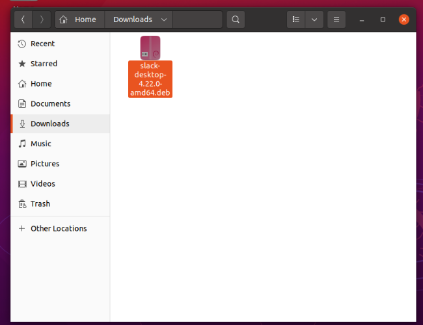This screenshot has height=325, width=423.
Task: Maximize the Files window
Action: pyautogui.click(x=383, y=19)
